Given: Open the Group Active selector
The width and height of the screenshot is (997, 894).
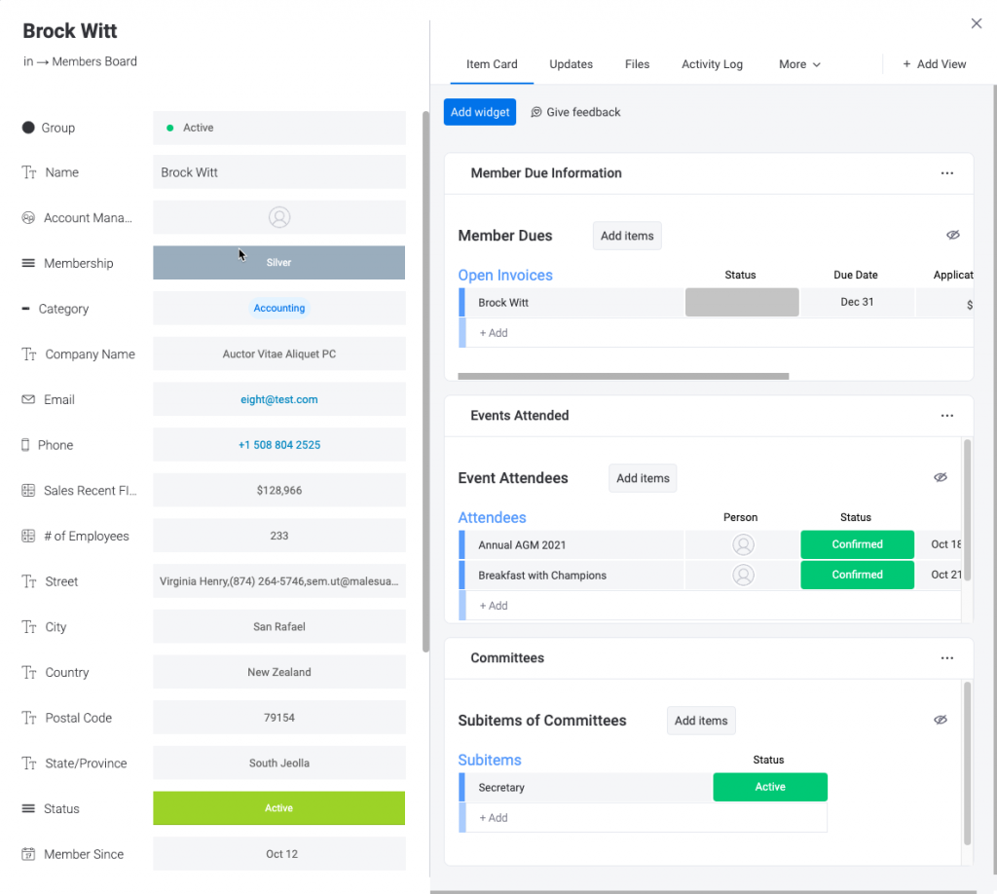Looking at the screenshot, I should click(x=278, y=128).
